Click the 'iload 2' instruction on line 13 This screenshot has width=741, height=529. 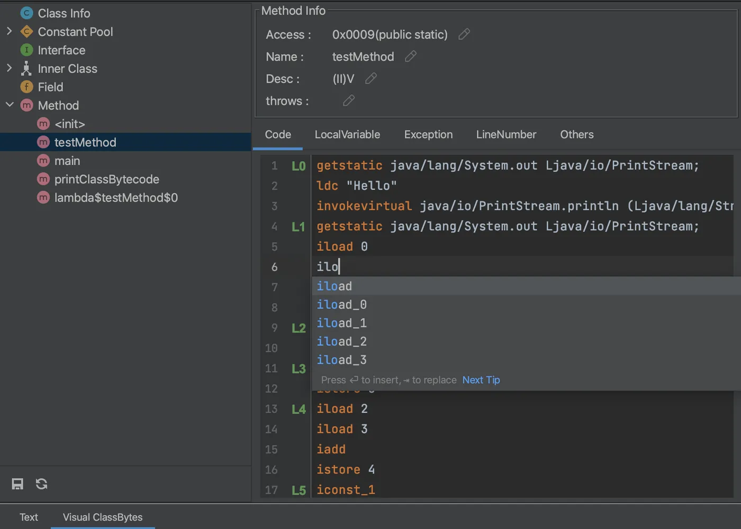[342, 409]
